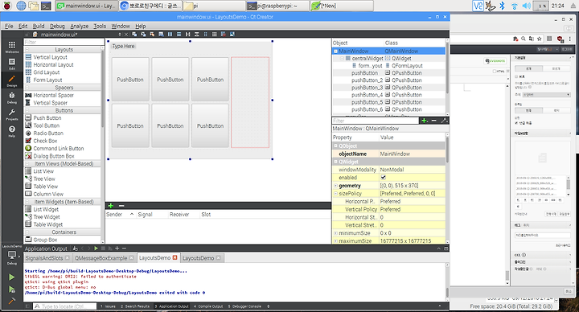
Task: Toggle the enabled property checkbox
Action: coord(384,177)
